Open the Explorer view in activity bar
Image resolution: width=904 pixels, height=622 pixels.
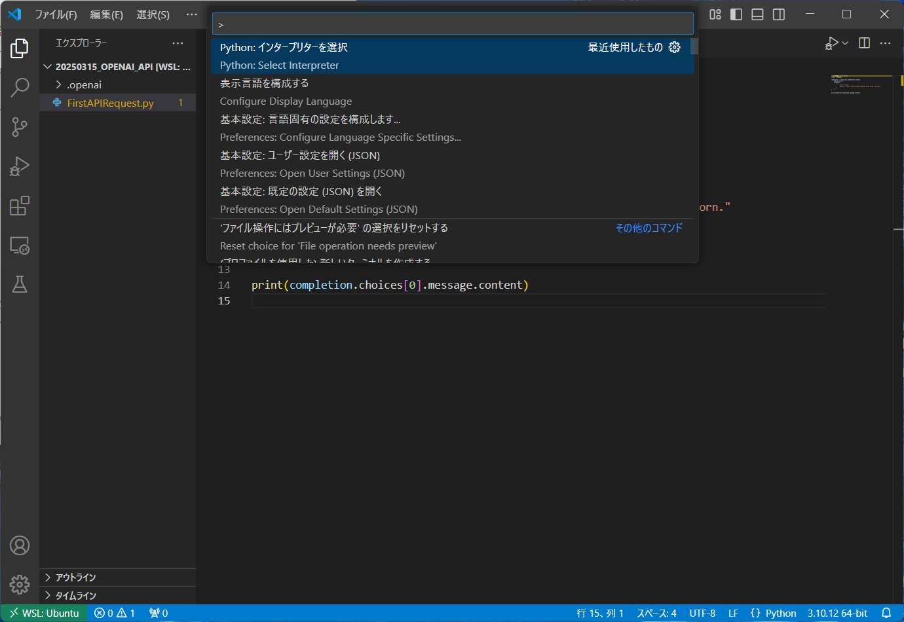click(20, 48)
